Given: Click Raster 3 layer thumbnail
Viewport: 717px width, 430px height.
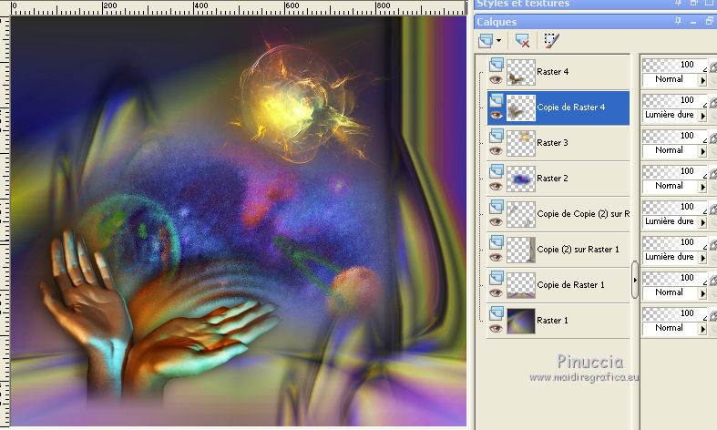Looking at the screenshot, I should click(521, 143).
